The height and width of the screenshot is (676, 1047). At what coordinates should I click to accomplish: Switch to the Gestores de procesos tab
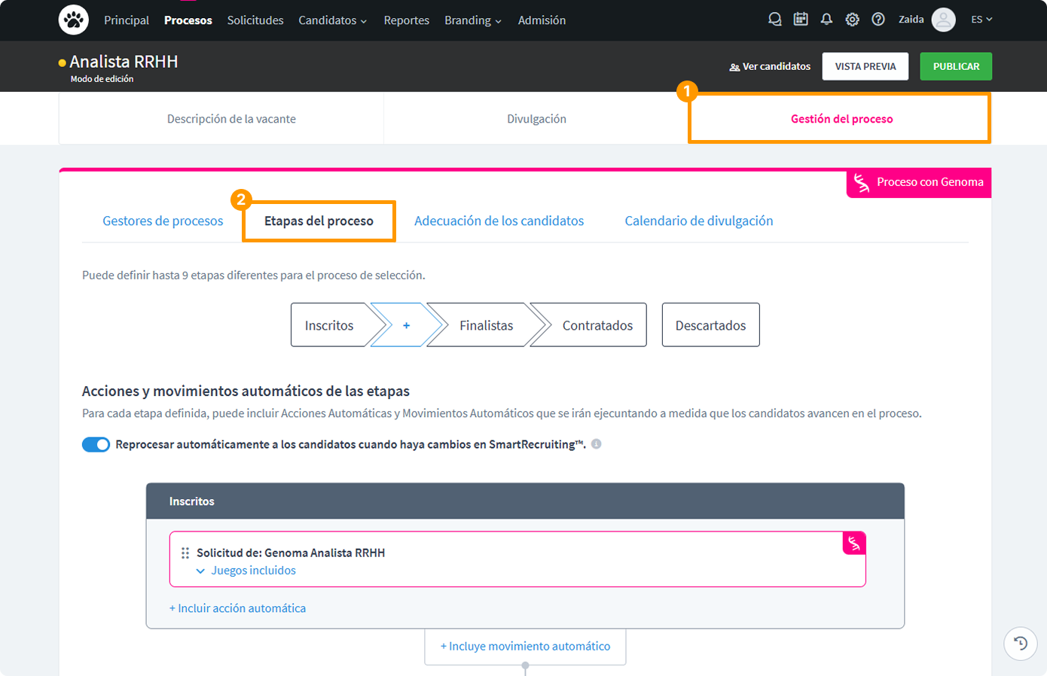163,221
